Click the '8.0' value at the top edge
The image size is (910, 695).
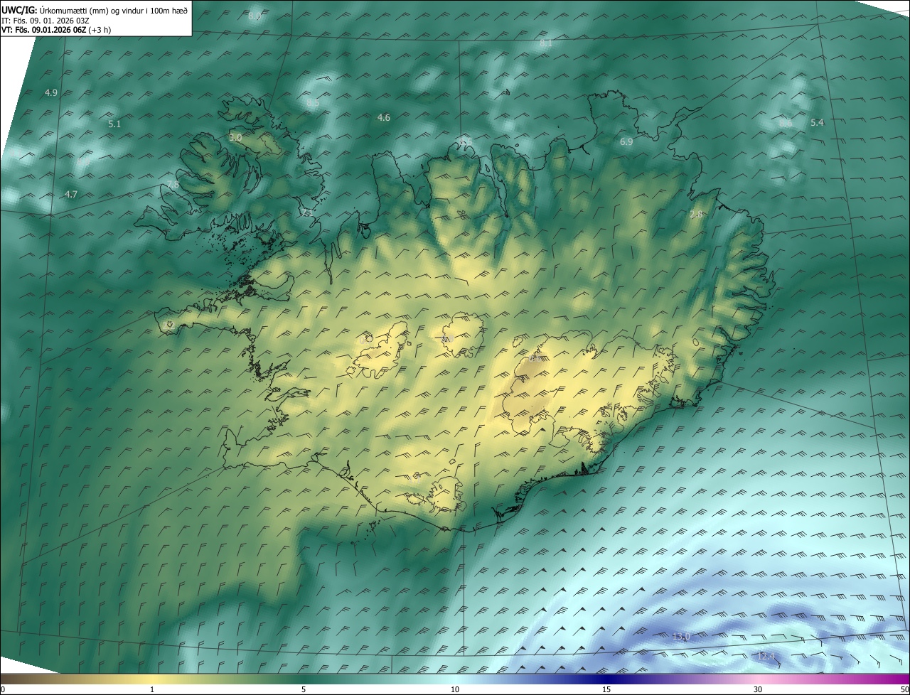255,16
